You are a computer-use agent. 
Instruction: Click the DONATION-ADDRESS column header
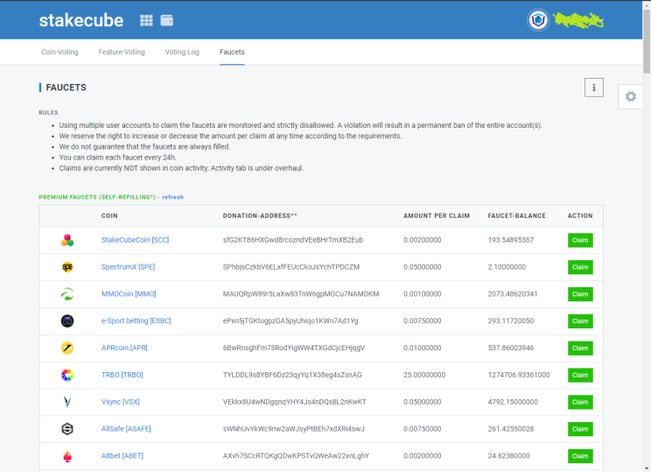(260, 215)
